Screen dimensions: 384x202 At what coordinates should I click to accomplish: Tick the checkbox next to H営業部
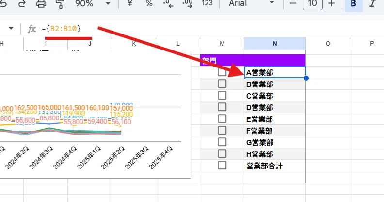222,154
